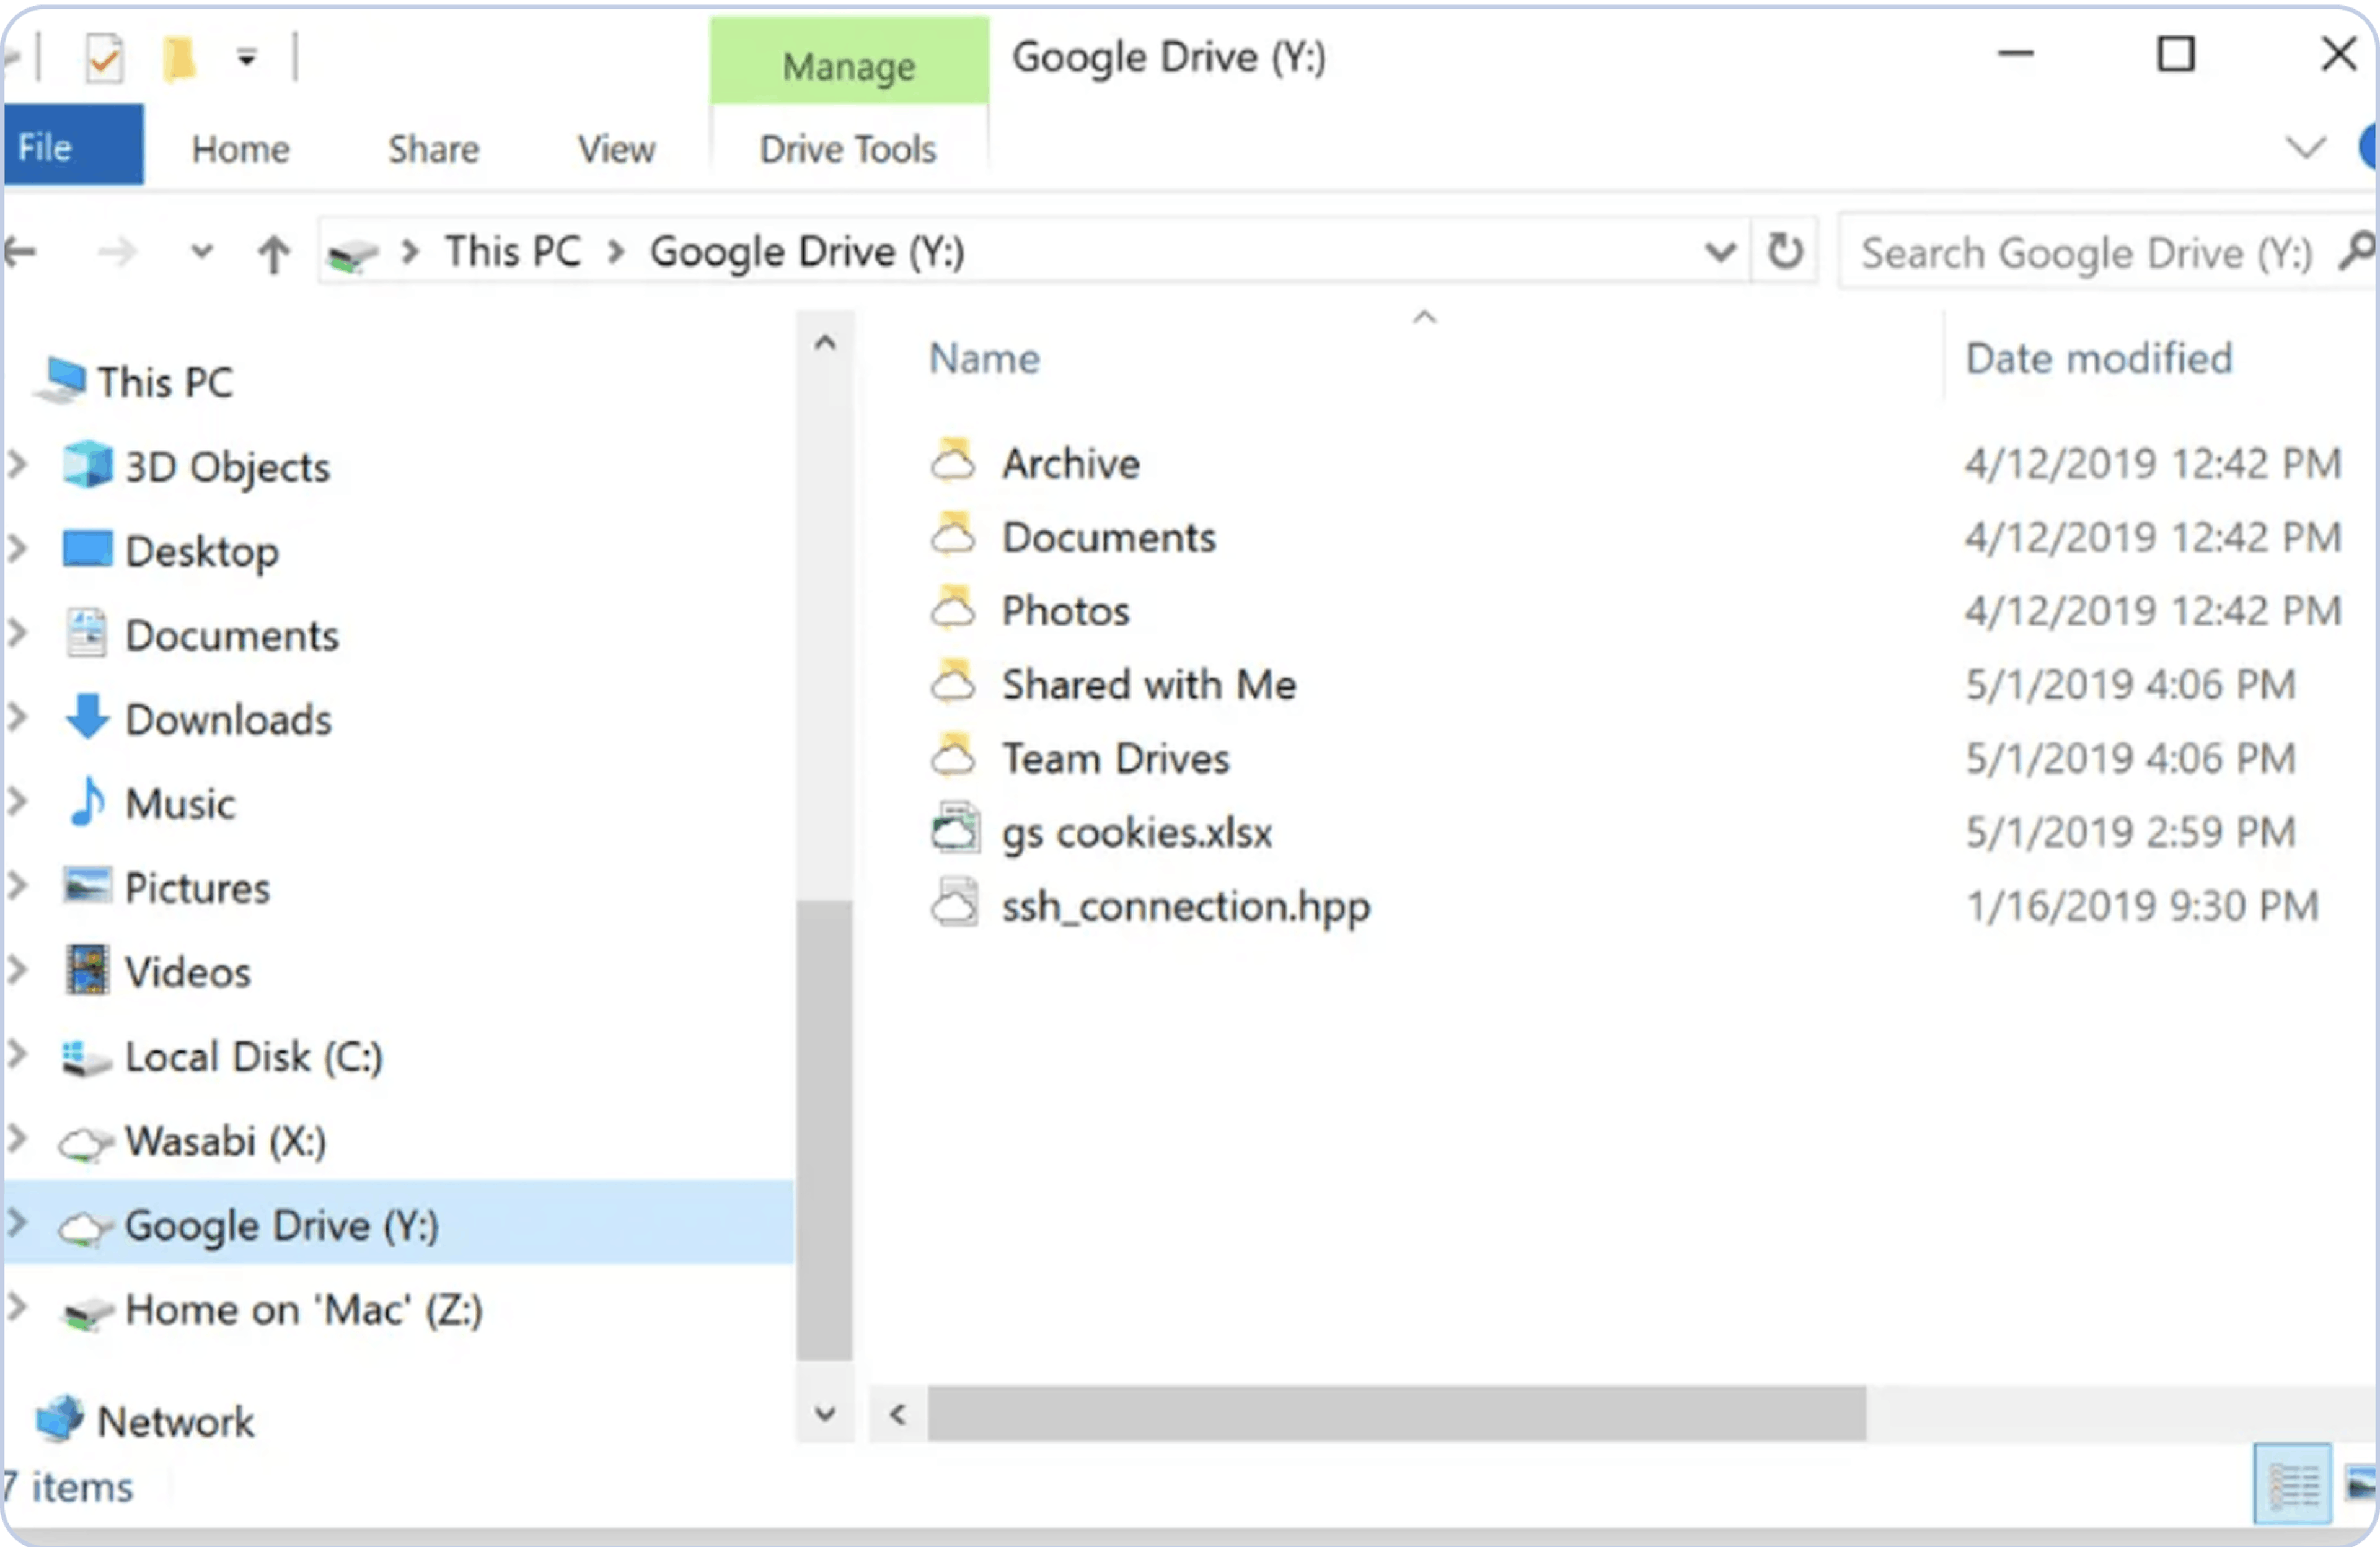Screen dimensions: 2380x1547
Task: Sort by the Date modified column header
Action: [x=2099, y=359]
